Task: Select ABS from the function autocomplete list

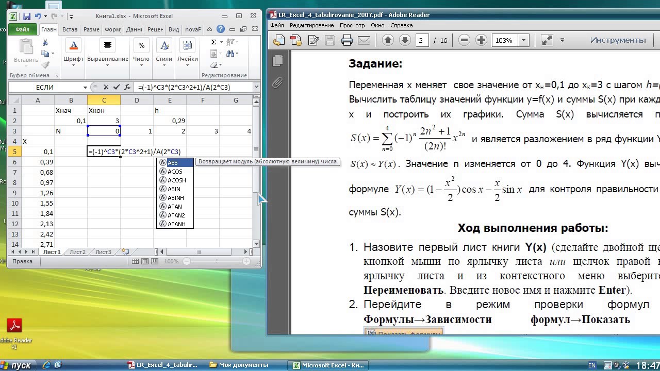Action: pyautogui.click(x=175, y=163)
